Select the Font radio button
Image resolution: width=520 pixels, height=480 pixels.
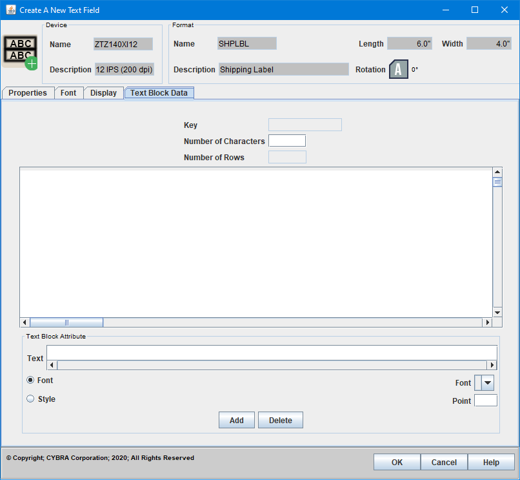[30, 381]
